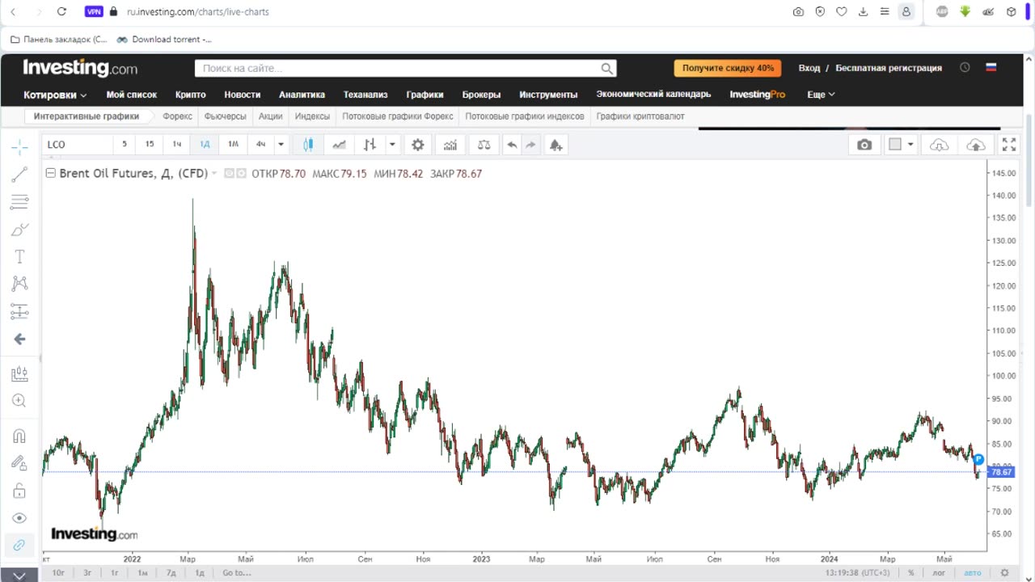Click the Получите скидку 40% button
This screenshot has height=582, width=1035.
[x=728, y=68]
